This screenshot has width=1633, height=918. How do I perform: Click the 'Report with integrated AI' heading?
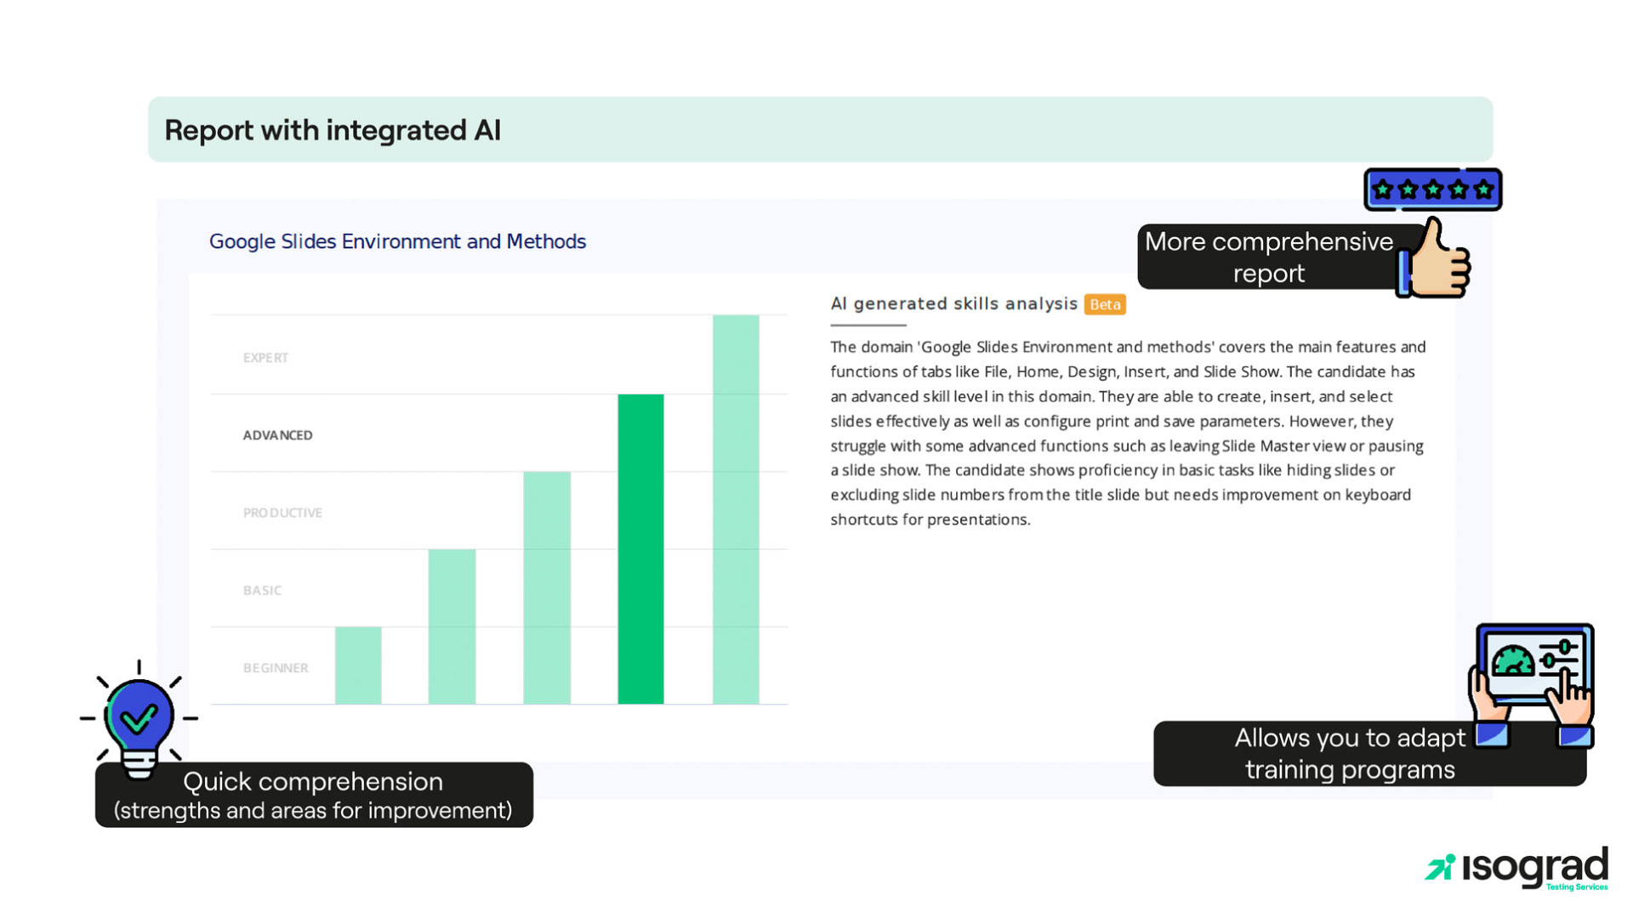[333, 130]
